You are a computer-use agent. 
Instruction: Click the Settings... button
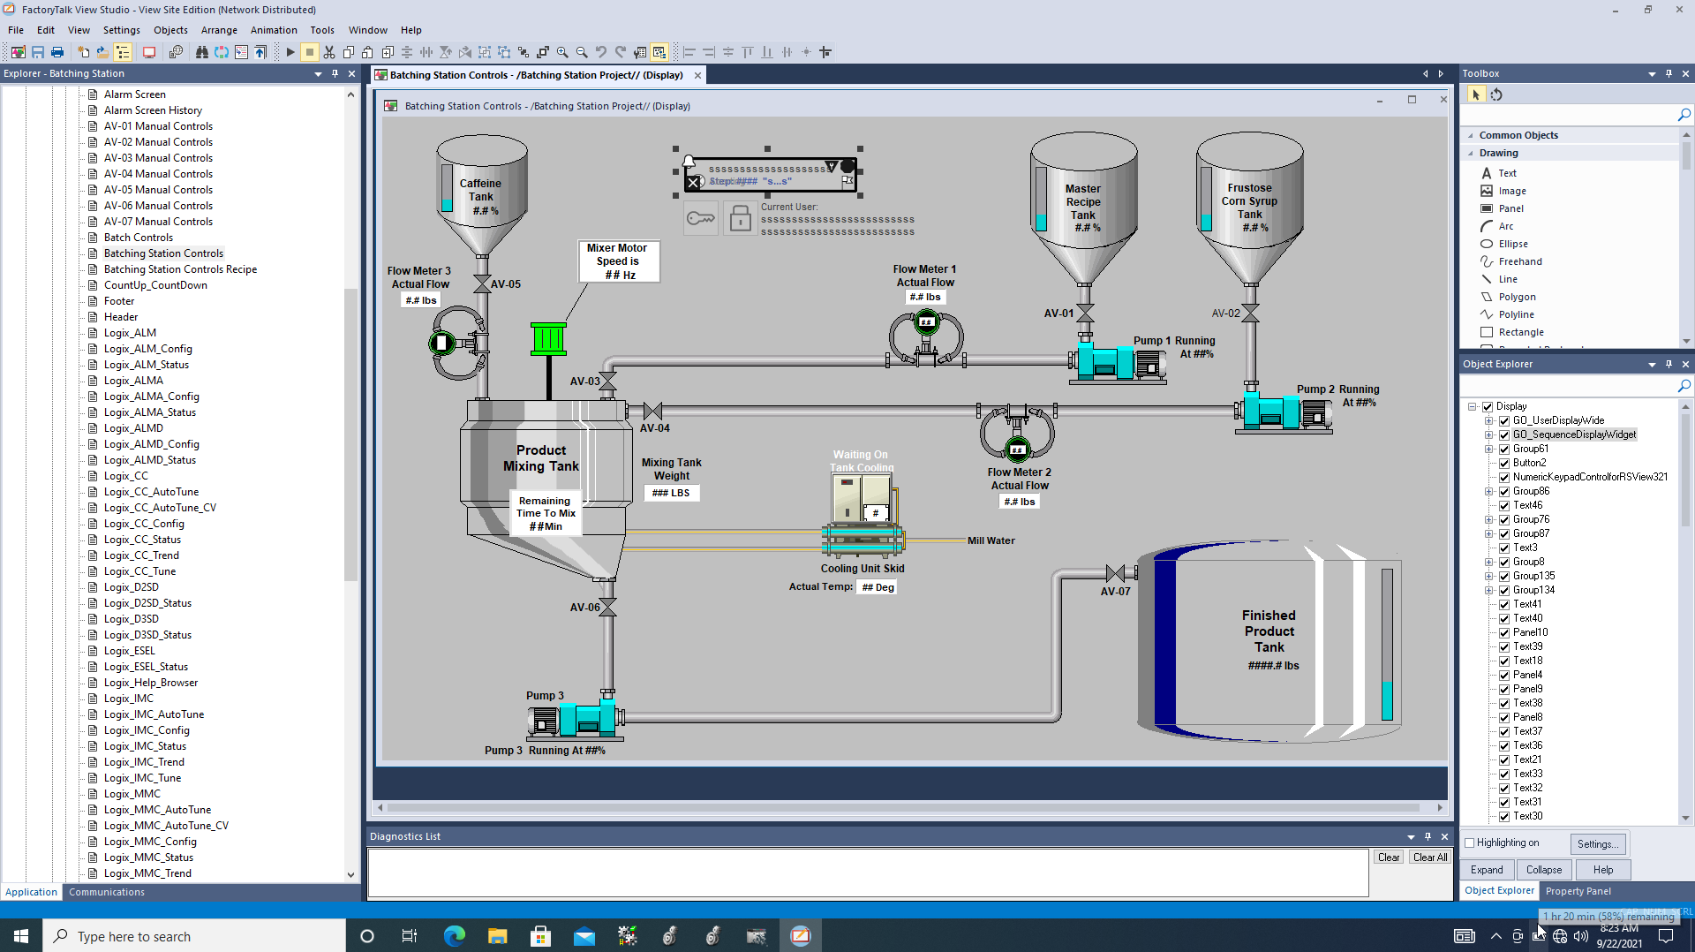point(1599,843)
